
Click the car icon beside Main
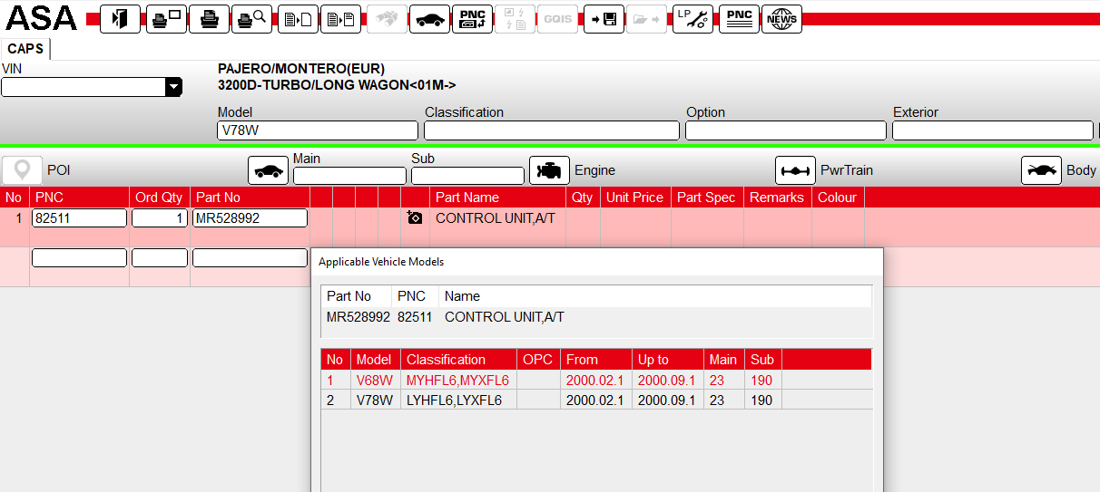click(x=269, y=170)
